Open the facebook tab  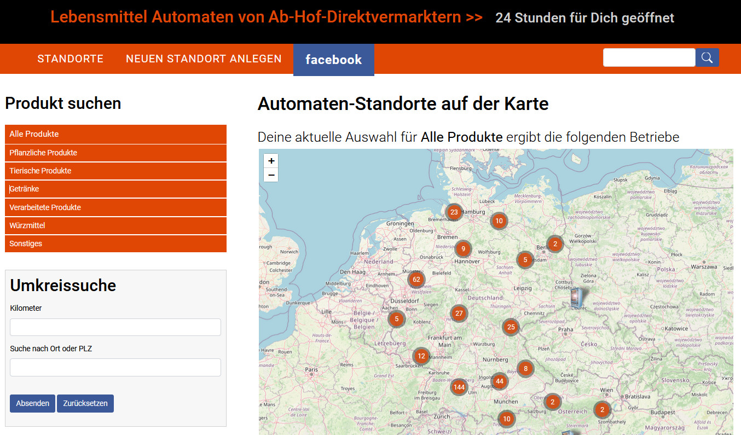coord(334,60)
